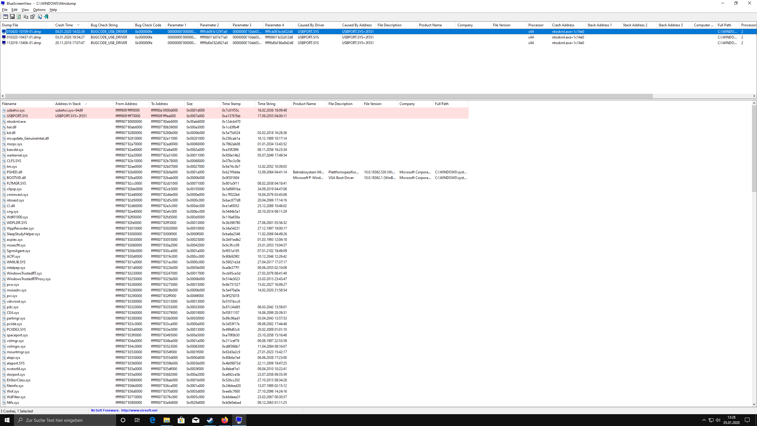
Task: Open Steam from the taskbar
Action: point(210,420)
